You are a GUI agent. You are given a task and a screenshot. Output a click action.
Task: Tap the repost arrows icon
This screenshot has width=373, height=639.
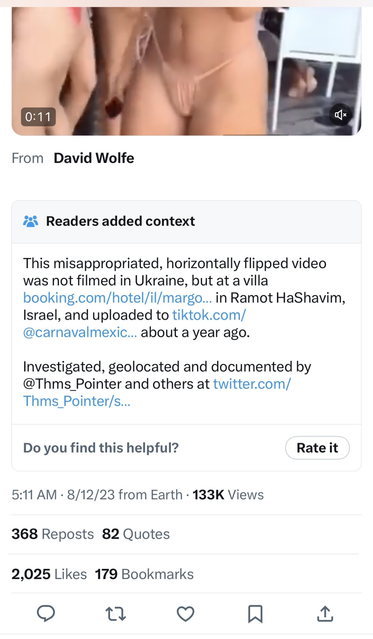click(116, 614)
